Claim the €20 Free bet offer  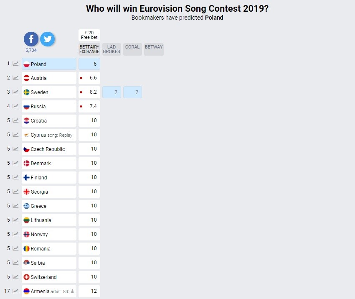tap(89, 35)
